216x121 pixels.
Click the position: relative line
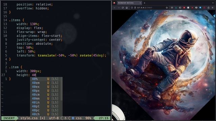point(34,4)
